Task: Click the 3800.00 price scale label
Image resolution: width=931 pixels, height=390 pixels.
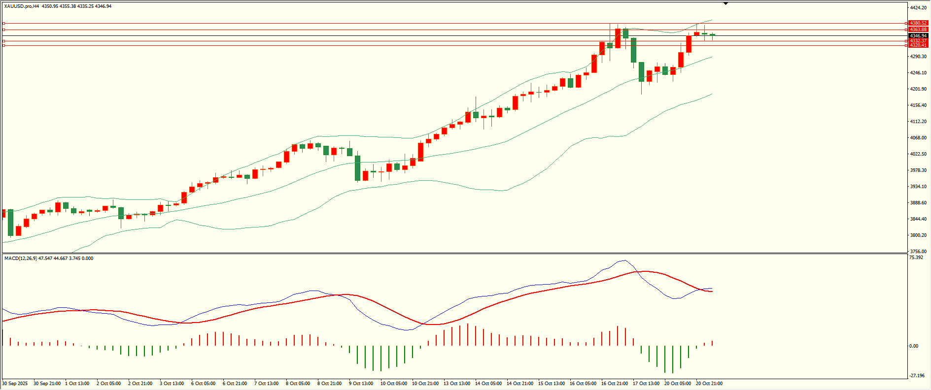Action: (918, 235)
